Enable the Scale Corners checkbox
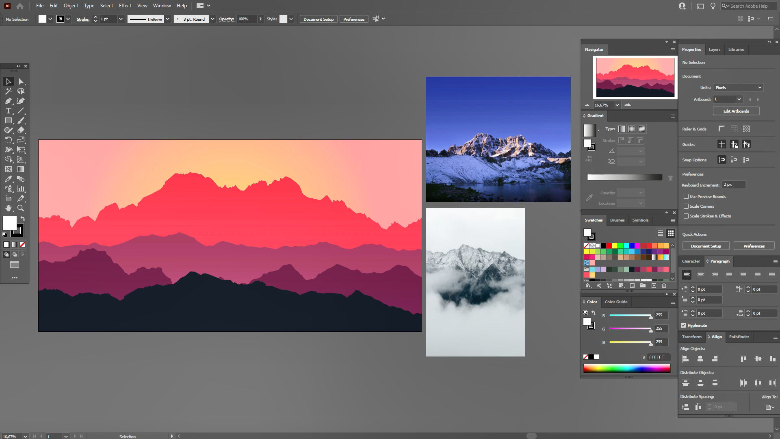 [x=686, y=206]
